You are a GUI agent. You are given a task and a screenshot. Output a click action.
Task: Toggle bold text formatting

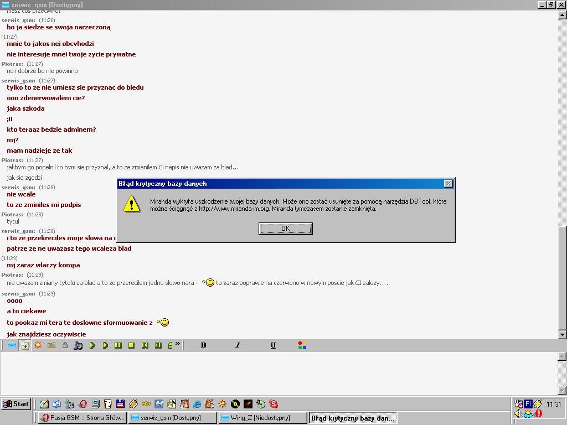(x=203, y=345)
